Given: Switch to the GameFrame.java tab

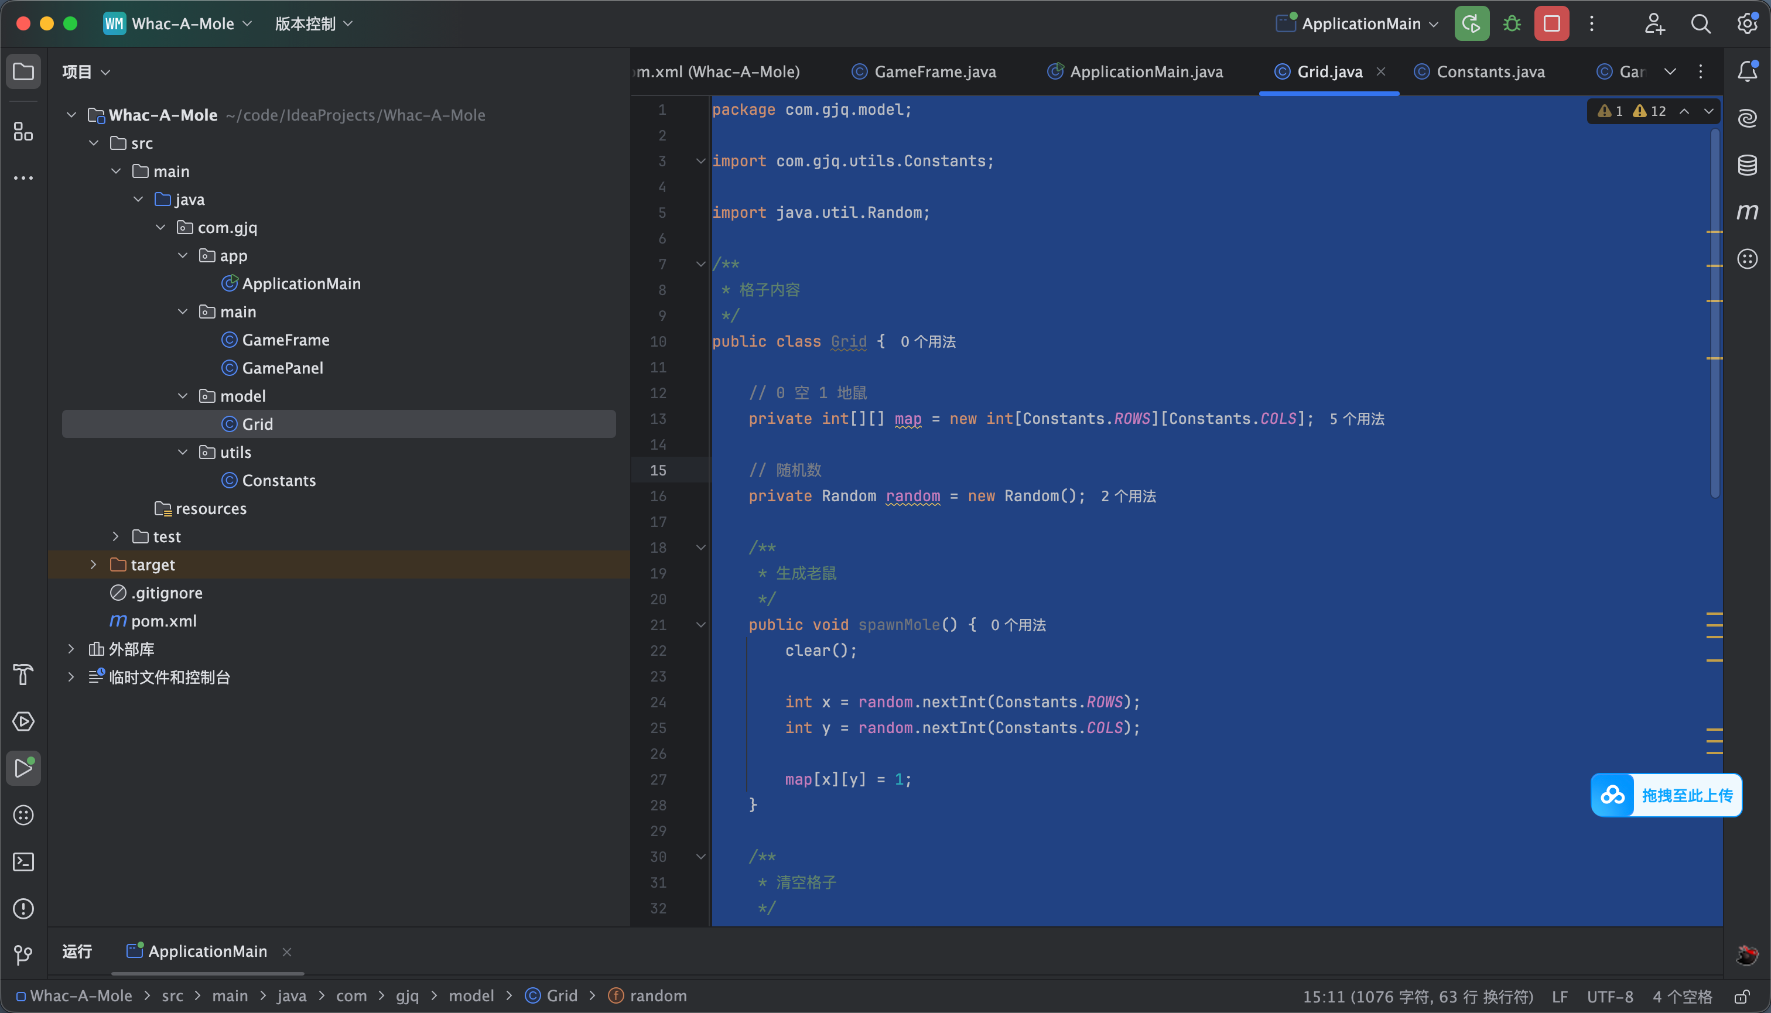Looking at the screenshot, I should click(x=924, y=71).
